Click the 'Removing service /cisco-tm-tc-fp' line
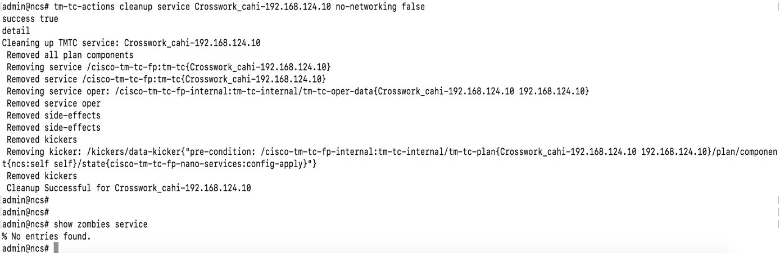Viewport: 780px width, 253px height. [169, 67]
